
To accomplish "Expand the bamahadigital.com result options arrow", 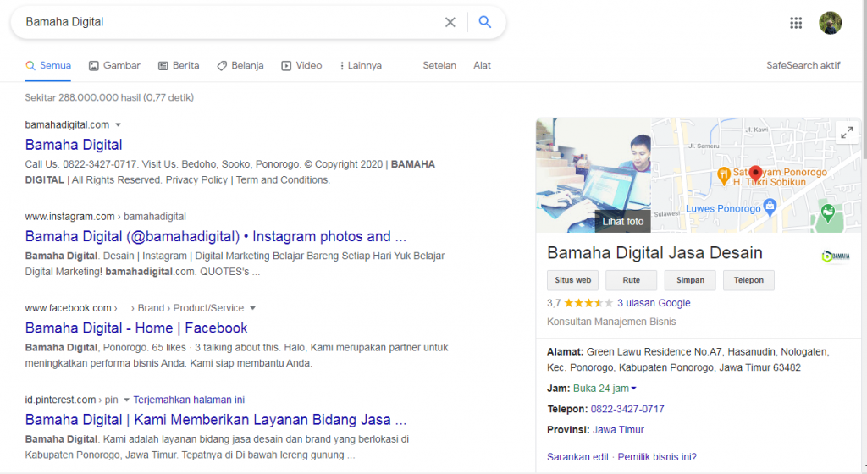I will tap(118, 125).
